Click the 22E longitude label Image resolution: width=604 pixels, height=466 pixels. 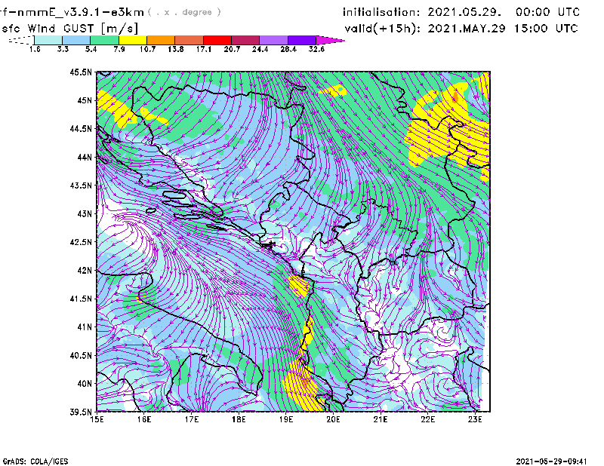point(427,419)
